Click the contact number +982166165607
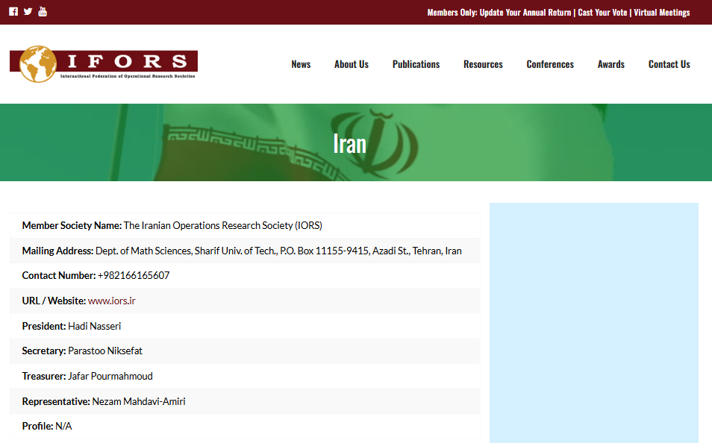 tap(134, 276)
